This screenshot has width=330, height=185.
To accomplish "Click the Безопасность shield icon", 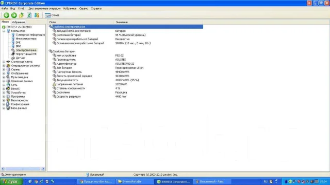I will (8, 100).
